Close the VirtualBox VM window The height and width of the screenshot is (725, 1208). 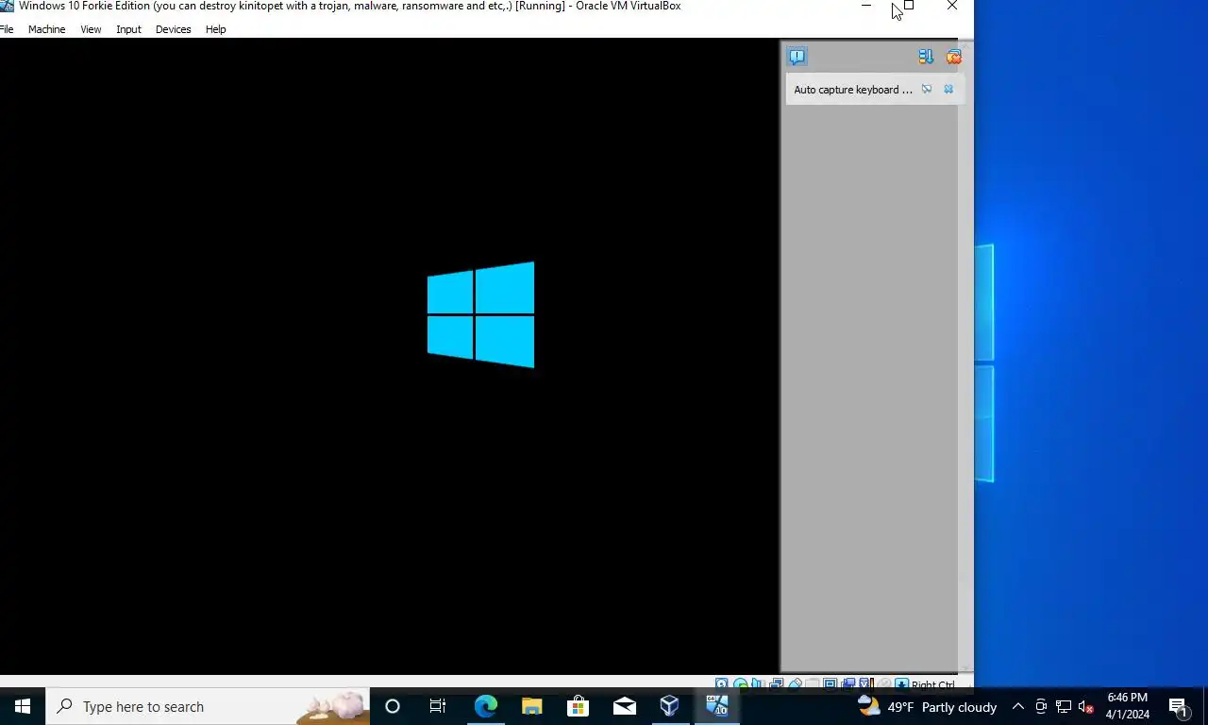[952, 6]
